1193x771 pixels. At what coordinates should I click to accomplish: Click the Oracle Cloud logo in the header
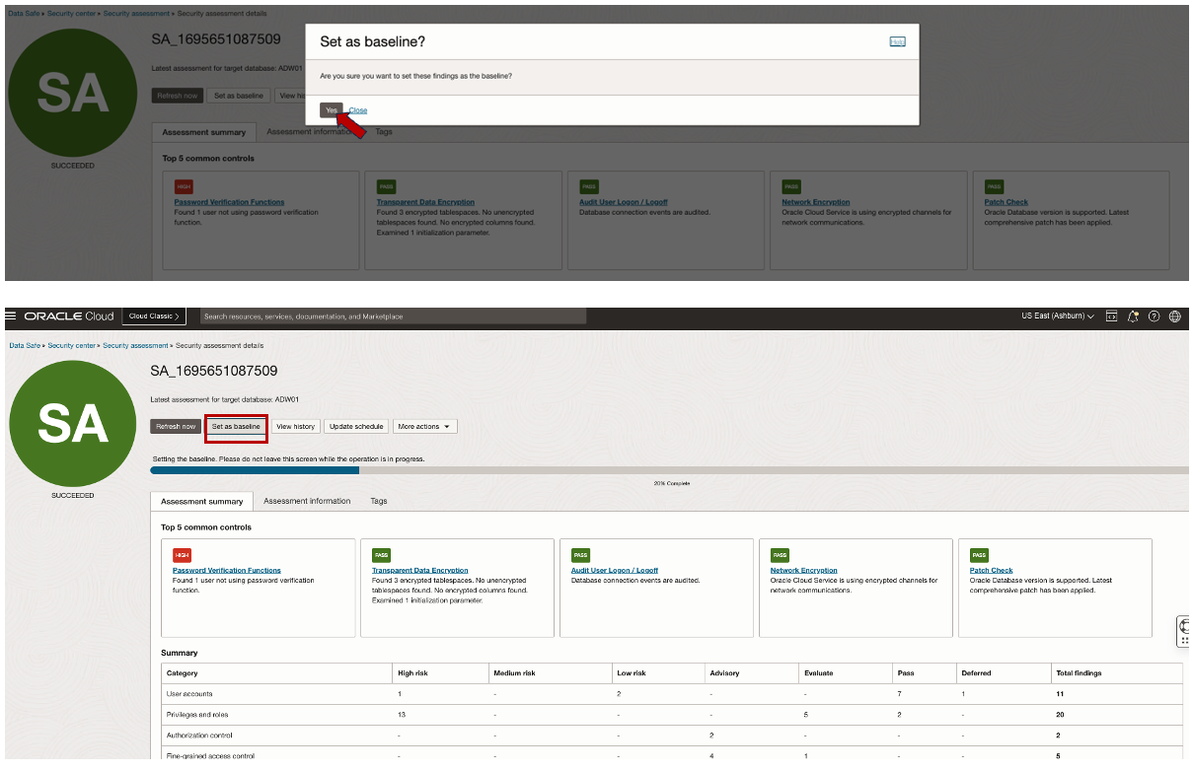(x=69, y=316)
